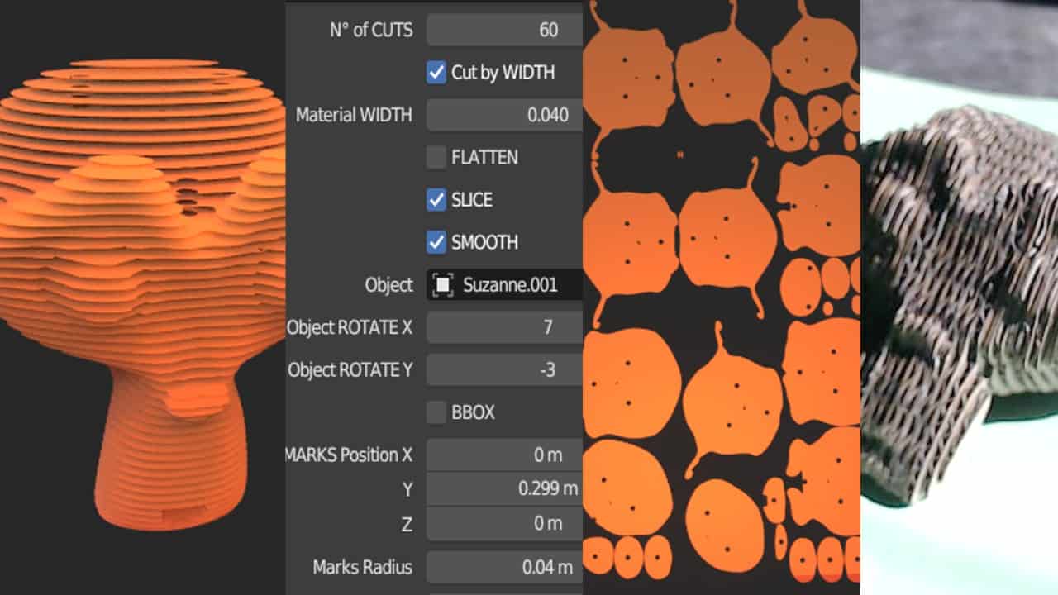
Task: Click the 'Marks Radius' label
Action: 362,568
